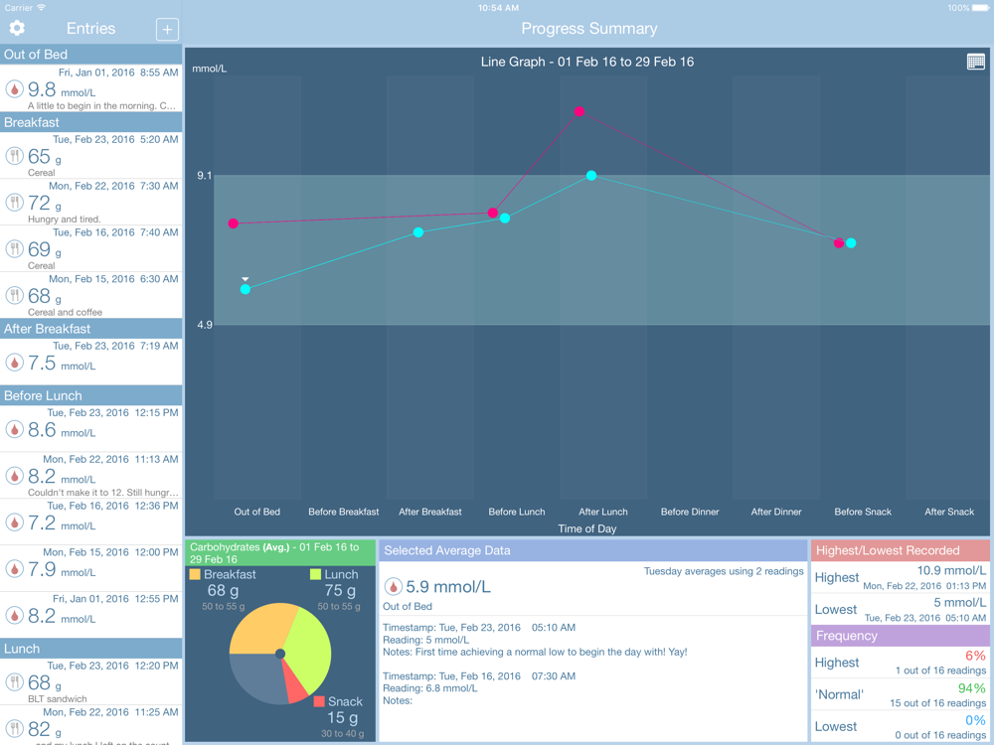This screenshot has width=994, height=745.
Task: Open the calendar icon on the line graph
Action: point(976,62)
